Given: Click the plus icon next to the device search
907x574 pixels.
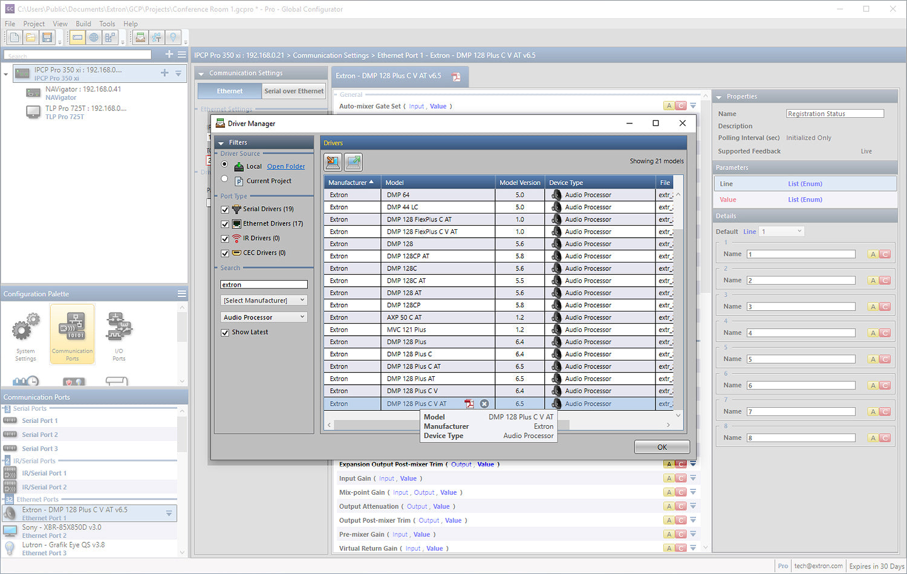Looking at the screenshot, I should pos(169,54).
